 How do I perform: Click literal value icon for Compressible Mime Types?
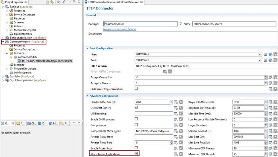click(x=180, y=131)
